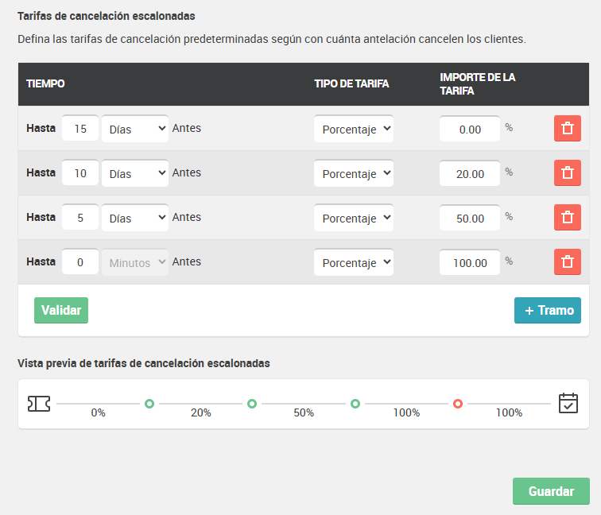Open the Días unit dropdown for 5

135,218
